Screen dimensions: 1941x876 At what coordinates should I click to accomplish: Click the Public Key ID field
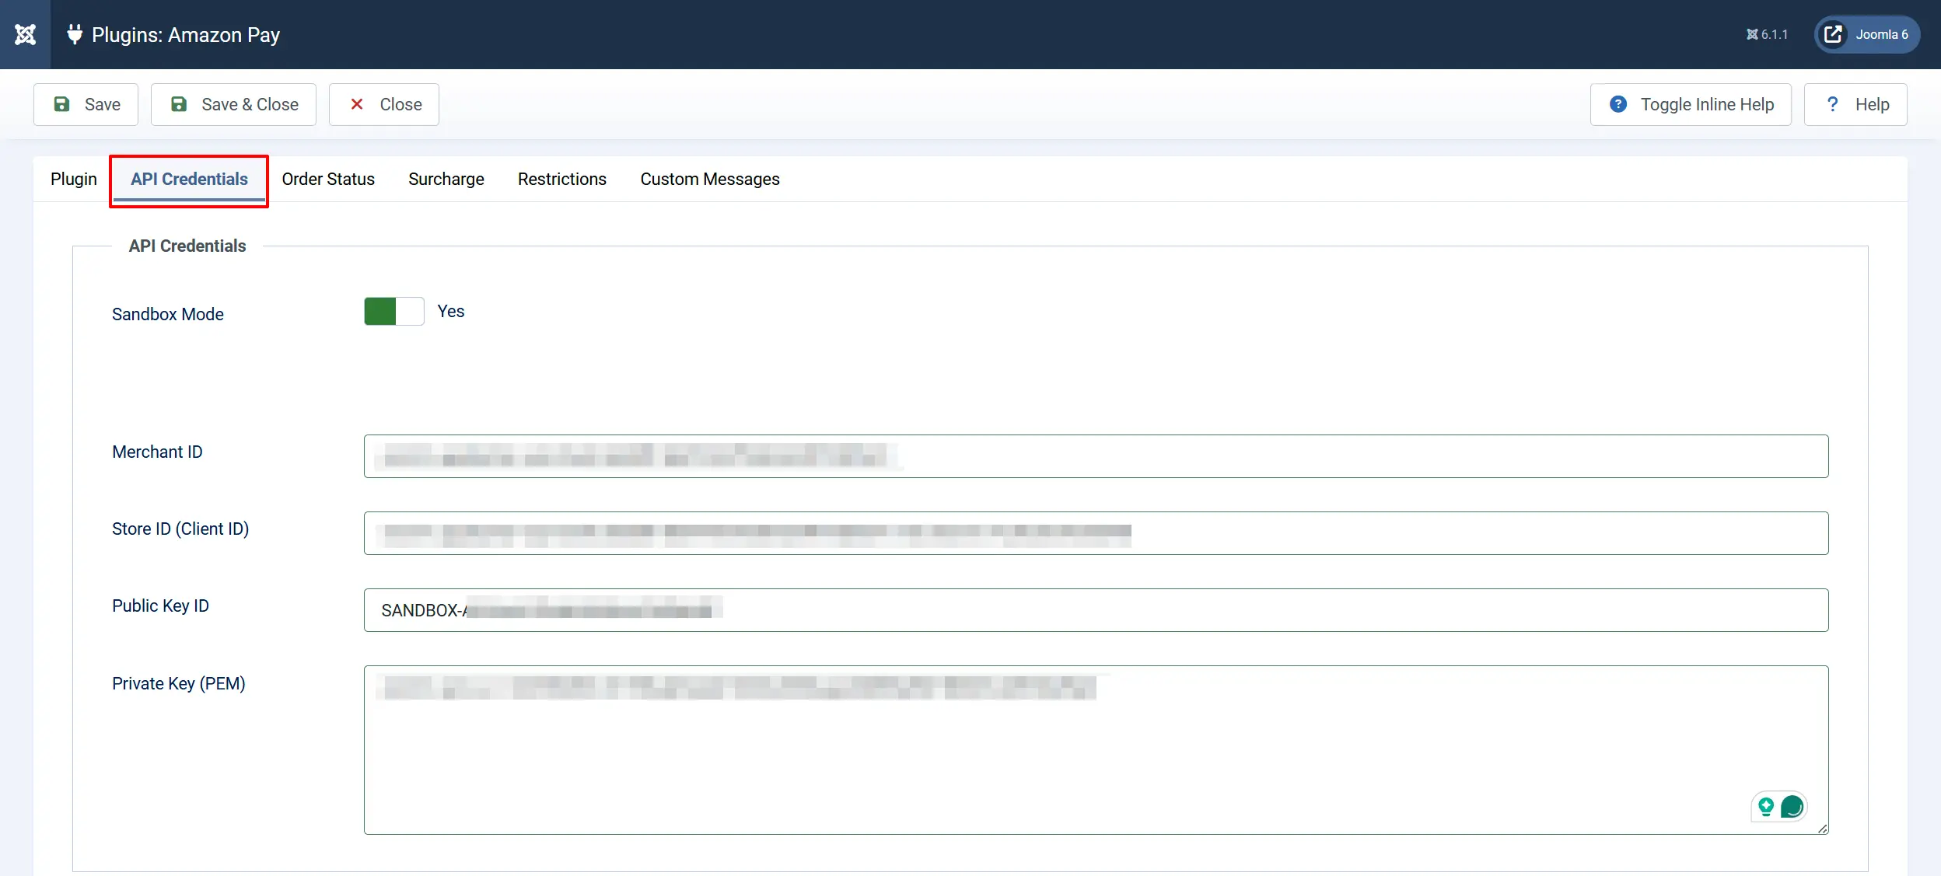pyautogui.click(x=1096, y=610)
